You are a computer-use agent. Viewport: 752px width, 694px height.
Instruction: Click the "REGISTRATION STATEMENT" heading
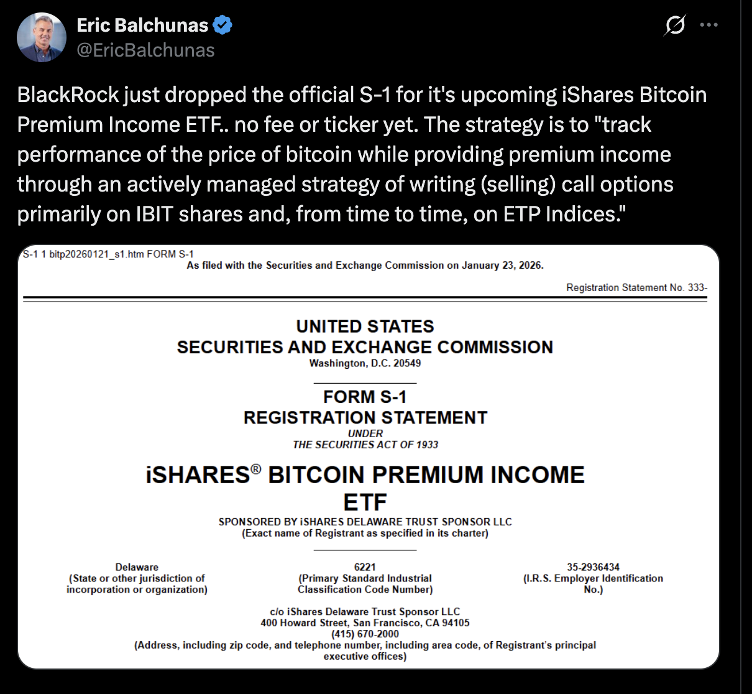(365, 418)
